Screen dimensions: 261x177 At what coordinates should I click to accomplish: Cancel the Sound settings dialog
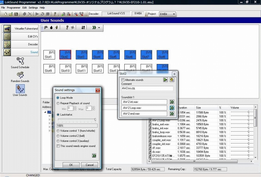(x=89, y=165)
